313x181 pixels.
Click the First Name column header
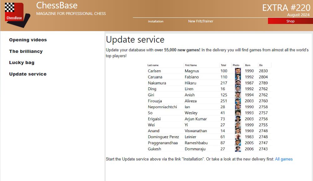pyautogui.click(x=191, y=65)
